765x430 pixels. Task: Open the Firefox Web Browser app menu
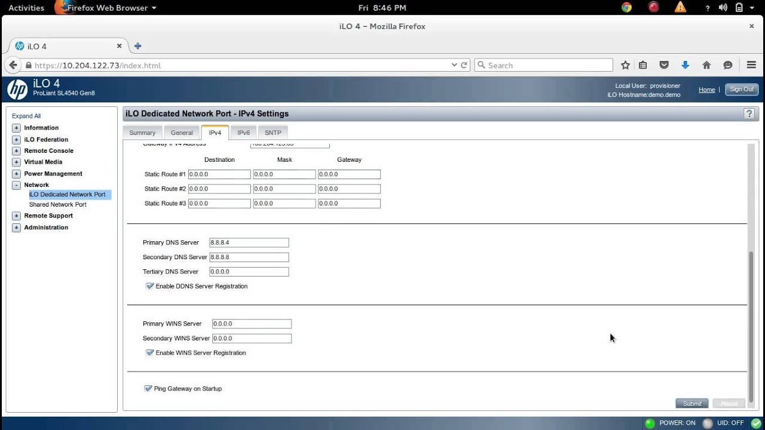coord(106,8)
